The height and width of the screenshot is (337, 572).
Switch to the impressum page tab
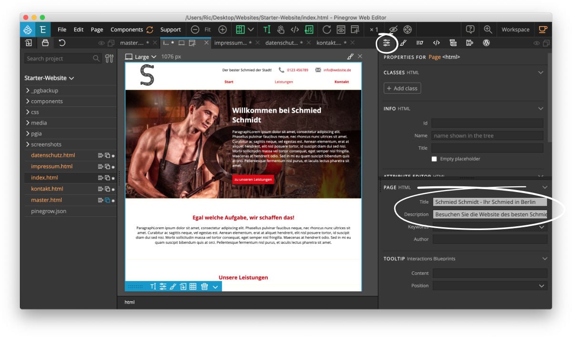tap(233, 43)
